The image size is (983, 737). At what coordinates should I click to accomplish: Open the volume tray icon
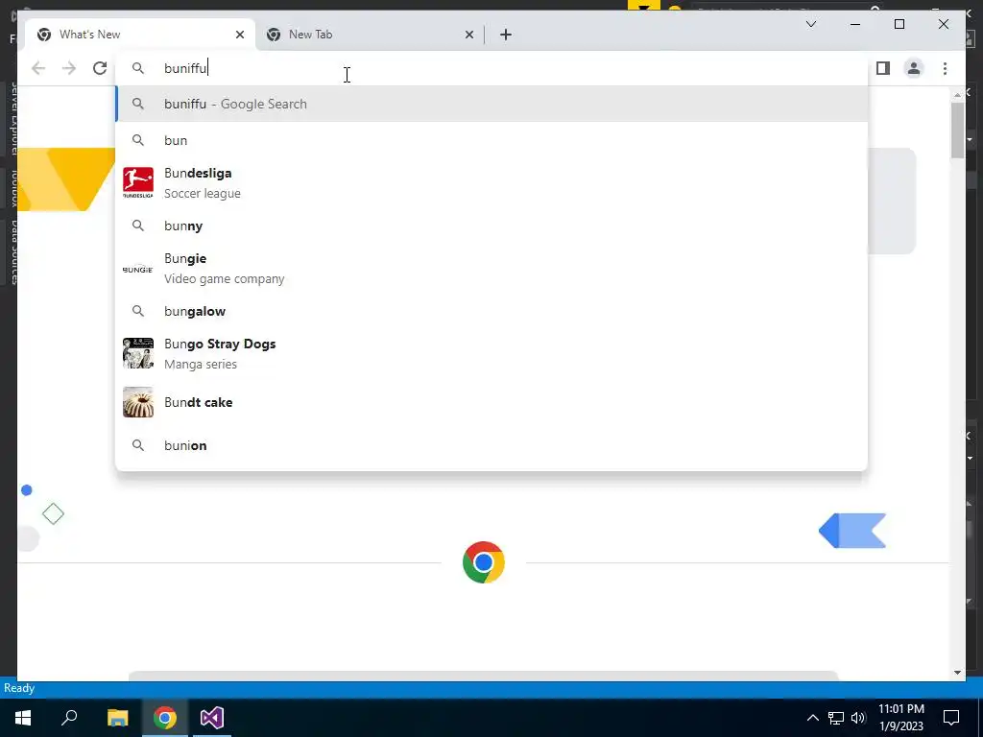click(x=858, y=718)
